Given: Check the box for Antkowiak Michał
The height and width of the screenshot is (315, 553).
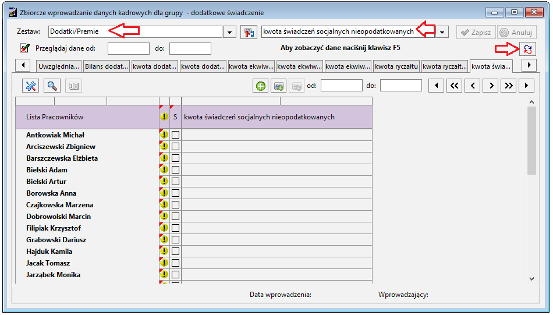Looking at the screenshot, I should coord(175,135).
